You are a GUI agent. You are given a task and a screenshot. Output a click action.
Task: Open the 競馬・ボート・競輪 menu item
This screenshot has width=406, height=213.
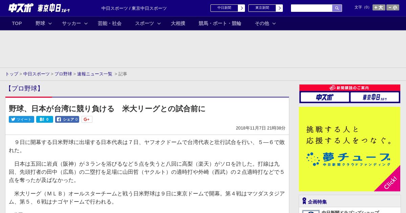[220, 23]
